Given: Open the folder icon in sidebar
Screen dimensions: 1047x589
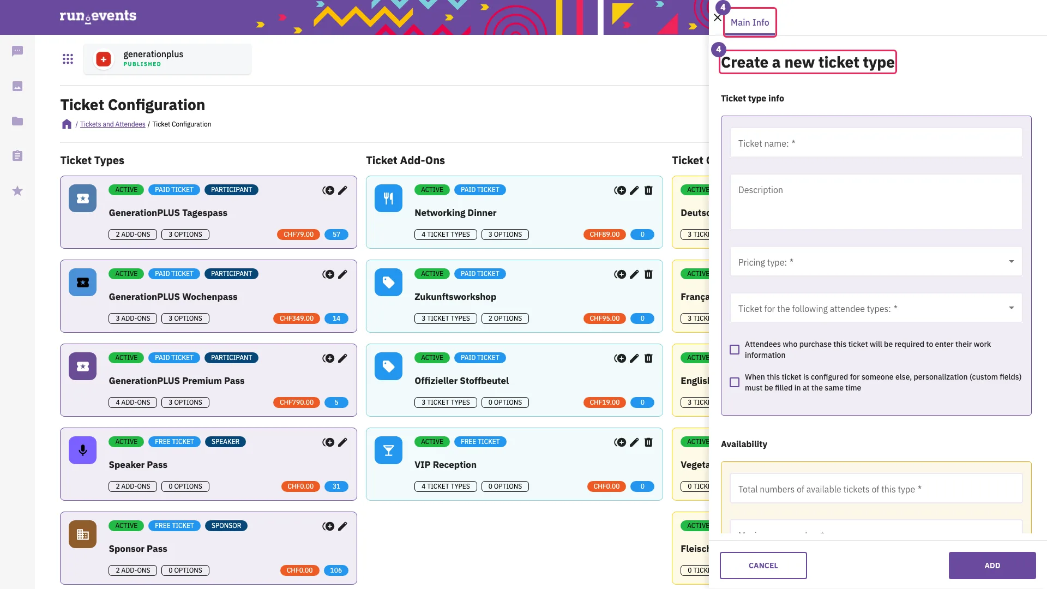Looking at the screenshot, I should point(17,121).
